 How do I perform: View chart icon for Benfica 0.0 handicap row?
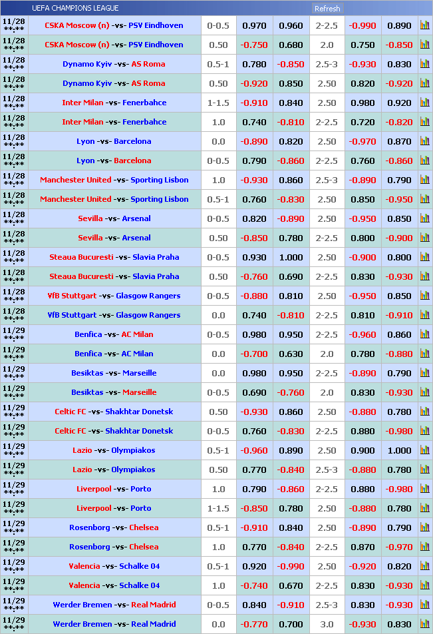click(x=424, y=354)
